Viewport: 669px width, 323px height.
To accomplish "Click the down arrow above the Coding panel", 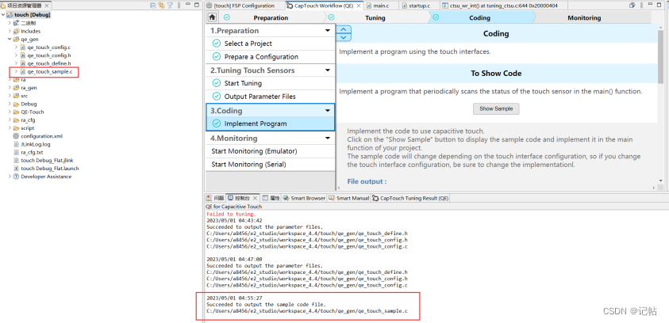I will point(344,37).
